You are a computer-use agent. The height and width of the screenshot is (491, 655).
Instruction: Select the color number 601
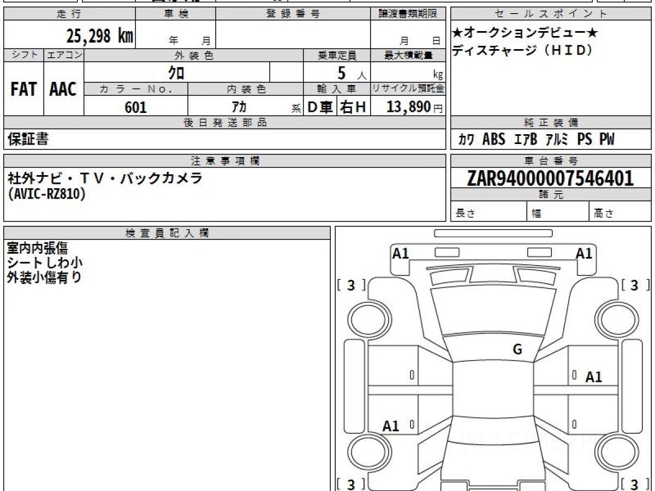136,107
